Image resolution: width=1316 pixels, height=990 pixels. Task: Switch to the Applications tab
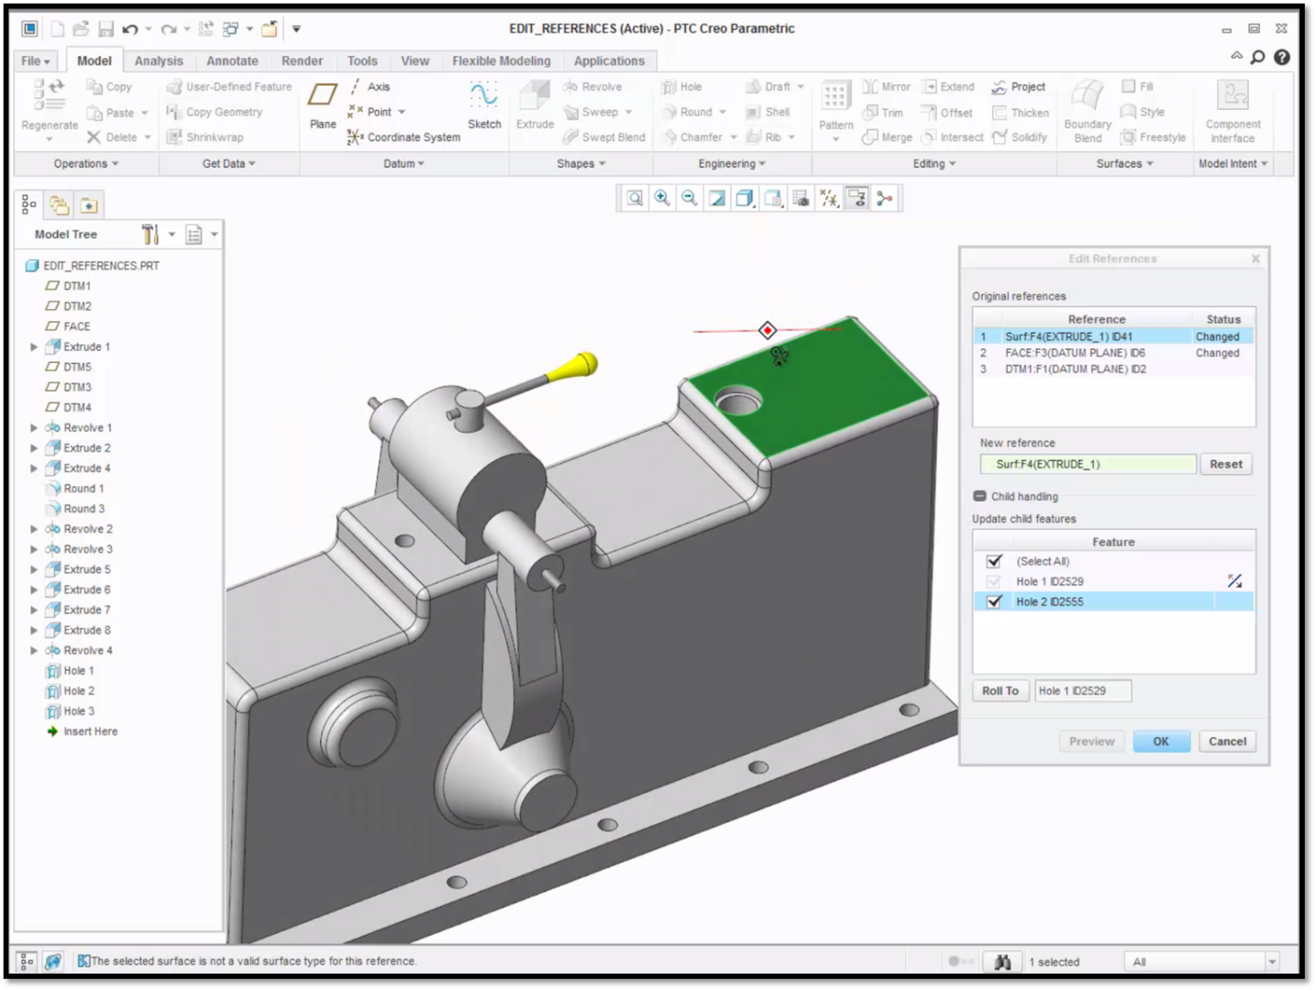[609, 60]
